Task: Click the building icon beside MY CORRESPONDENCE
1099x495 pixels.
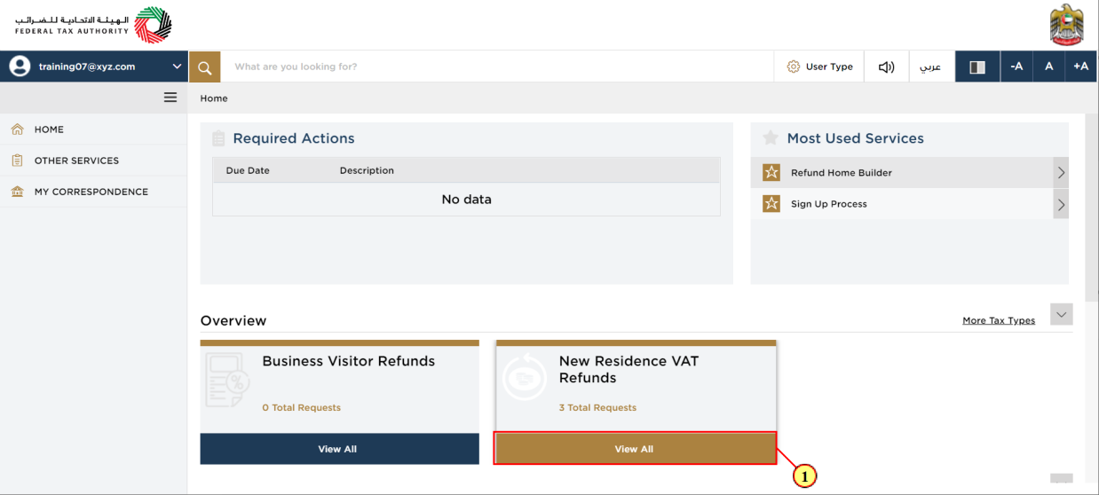Action: 17,192
